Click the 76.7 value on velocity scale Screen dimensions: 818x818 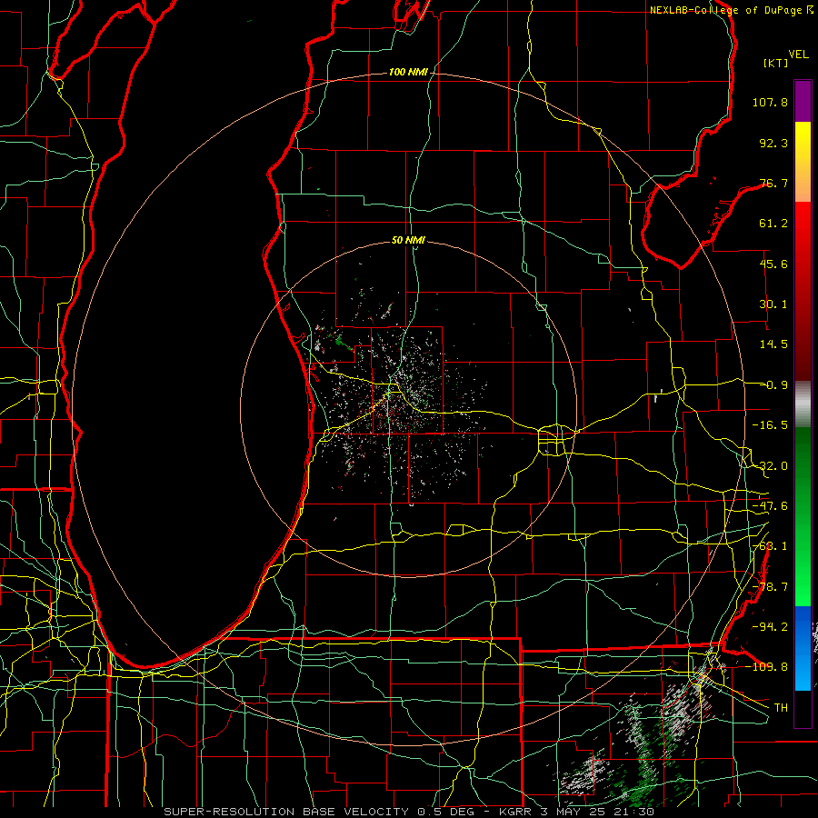(773, 183)
